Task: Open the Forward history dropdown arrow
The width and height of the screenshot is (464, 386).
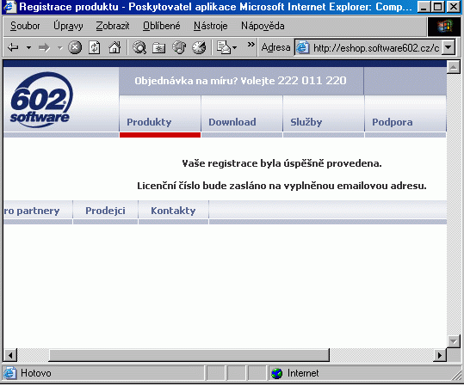Action: point(60,47)
